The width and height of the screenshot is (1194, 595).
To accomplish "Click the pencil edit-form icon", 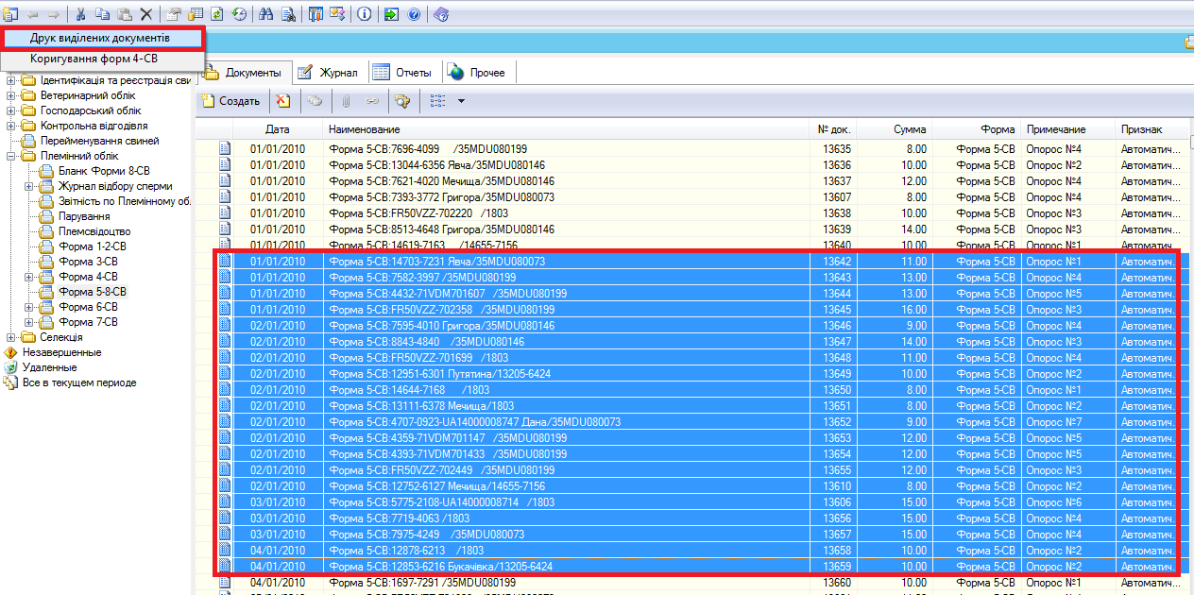I will (337, 14).
